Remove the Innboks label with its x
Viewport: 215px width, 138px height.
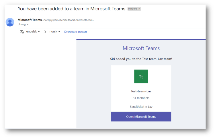[139, 9]
